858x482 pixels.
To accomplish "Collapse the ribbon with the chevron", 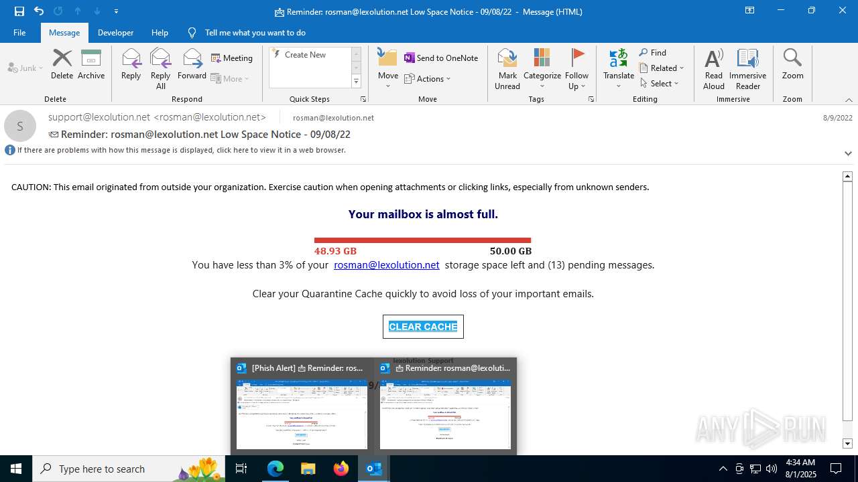I will tap(849, 100).
